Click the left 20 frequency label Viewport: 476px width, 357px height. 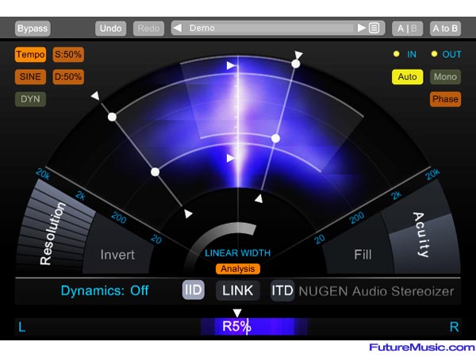coord(156,240)
